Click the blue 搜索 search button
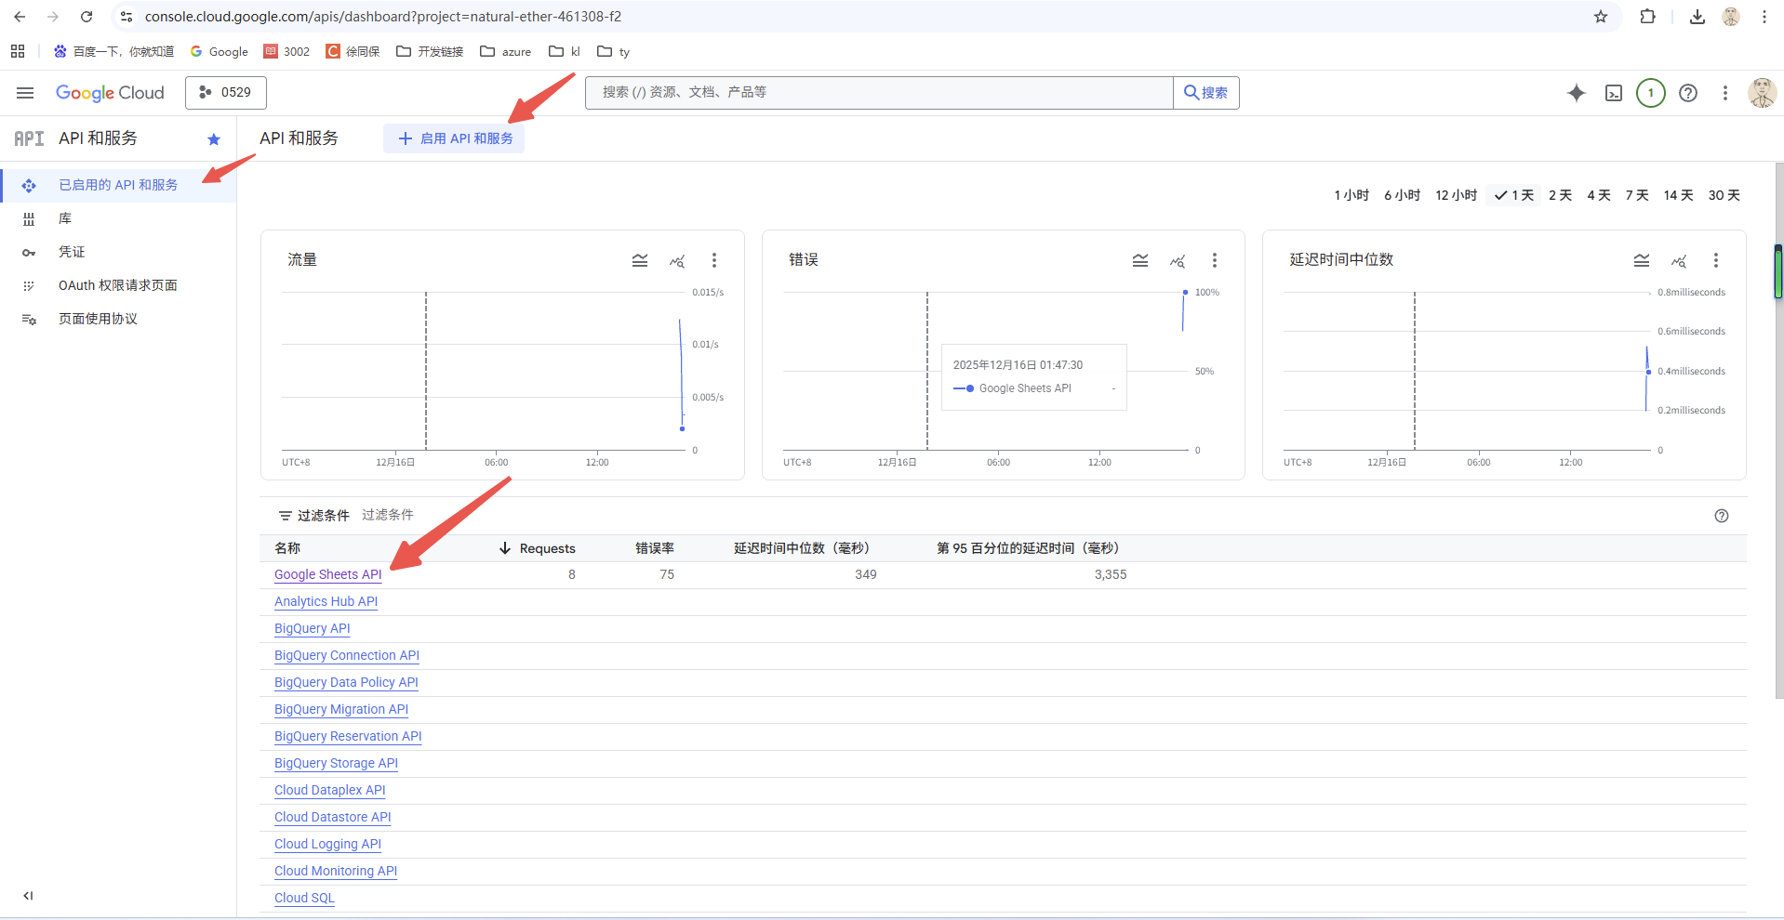This screenshot has width=1784, height=920. 1206,93
